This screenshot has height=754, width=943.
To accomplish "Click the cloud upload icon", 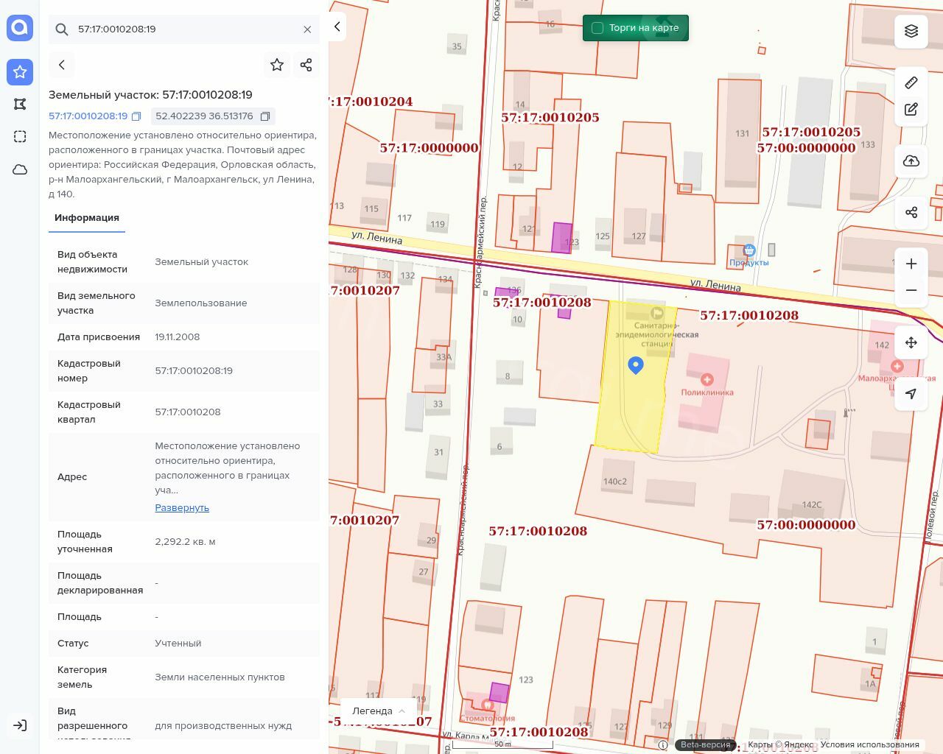I will (911, 161).
